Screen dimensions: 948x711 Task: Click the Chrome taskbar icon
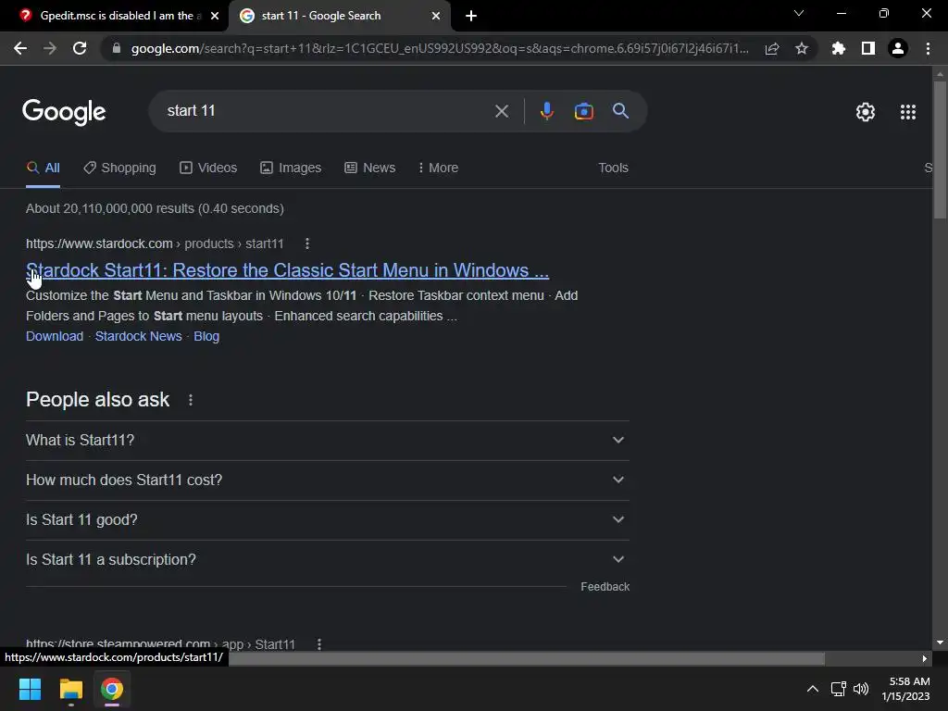pos(112,689)
